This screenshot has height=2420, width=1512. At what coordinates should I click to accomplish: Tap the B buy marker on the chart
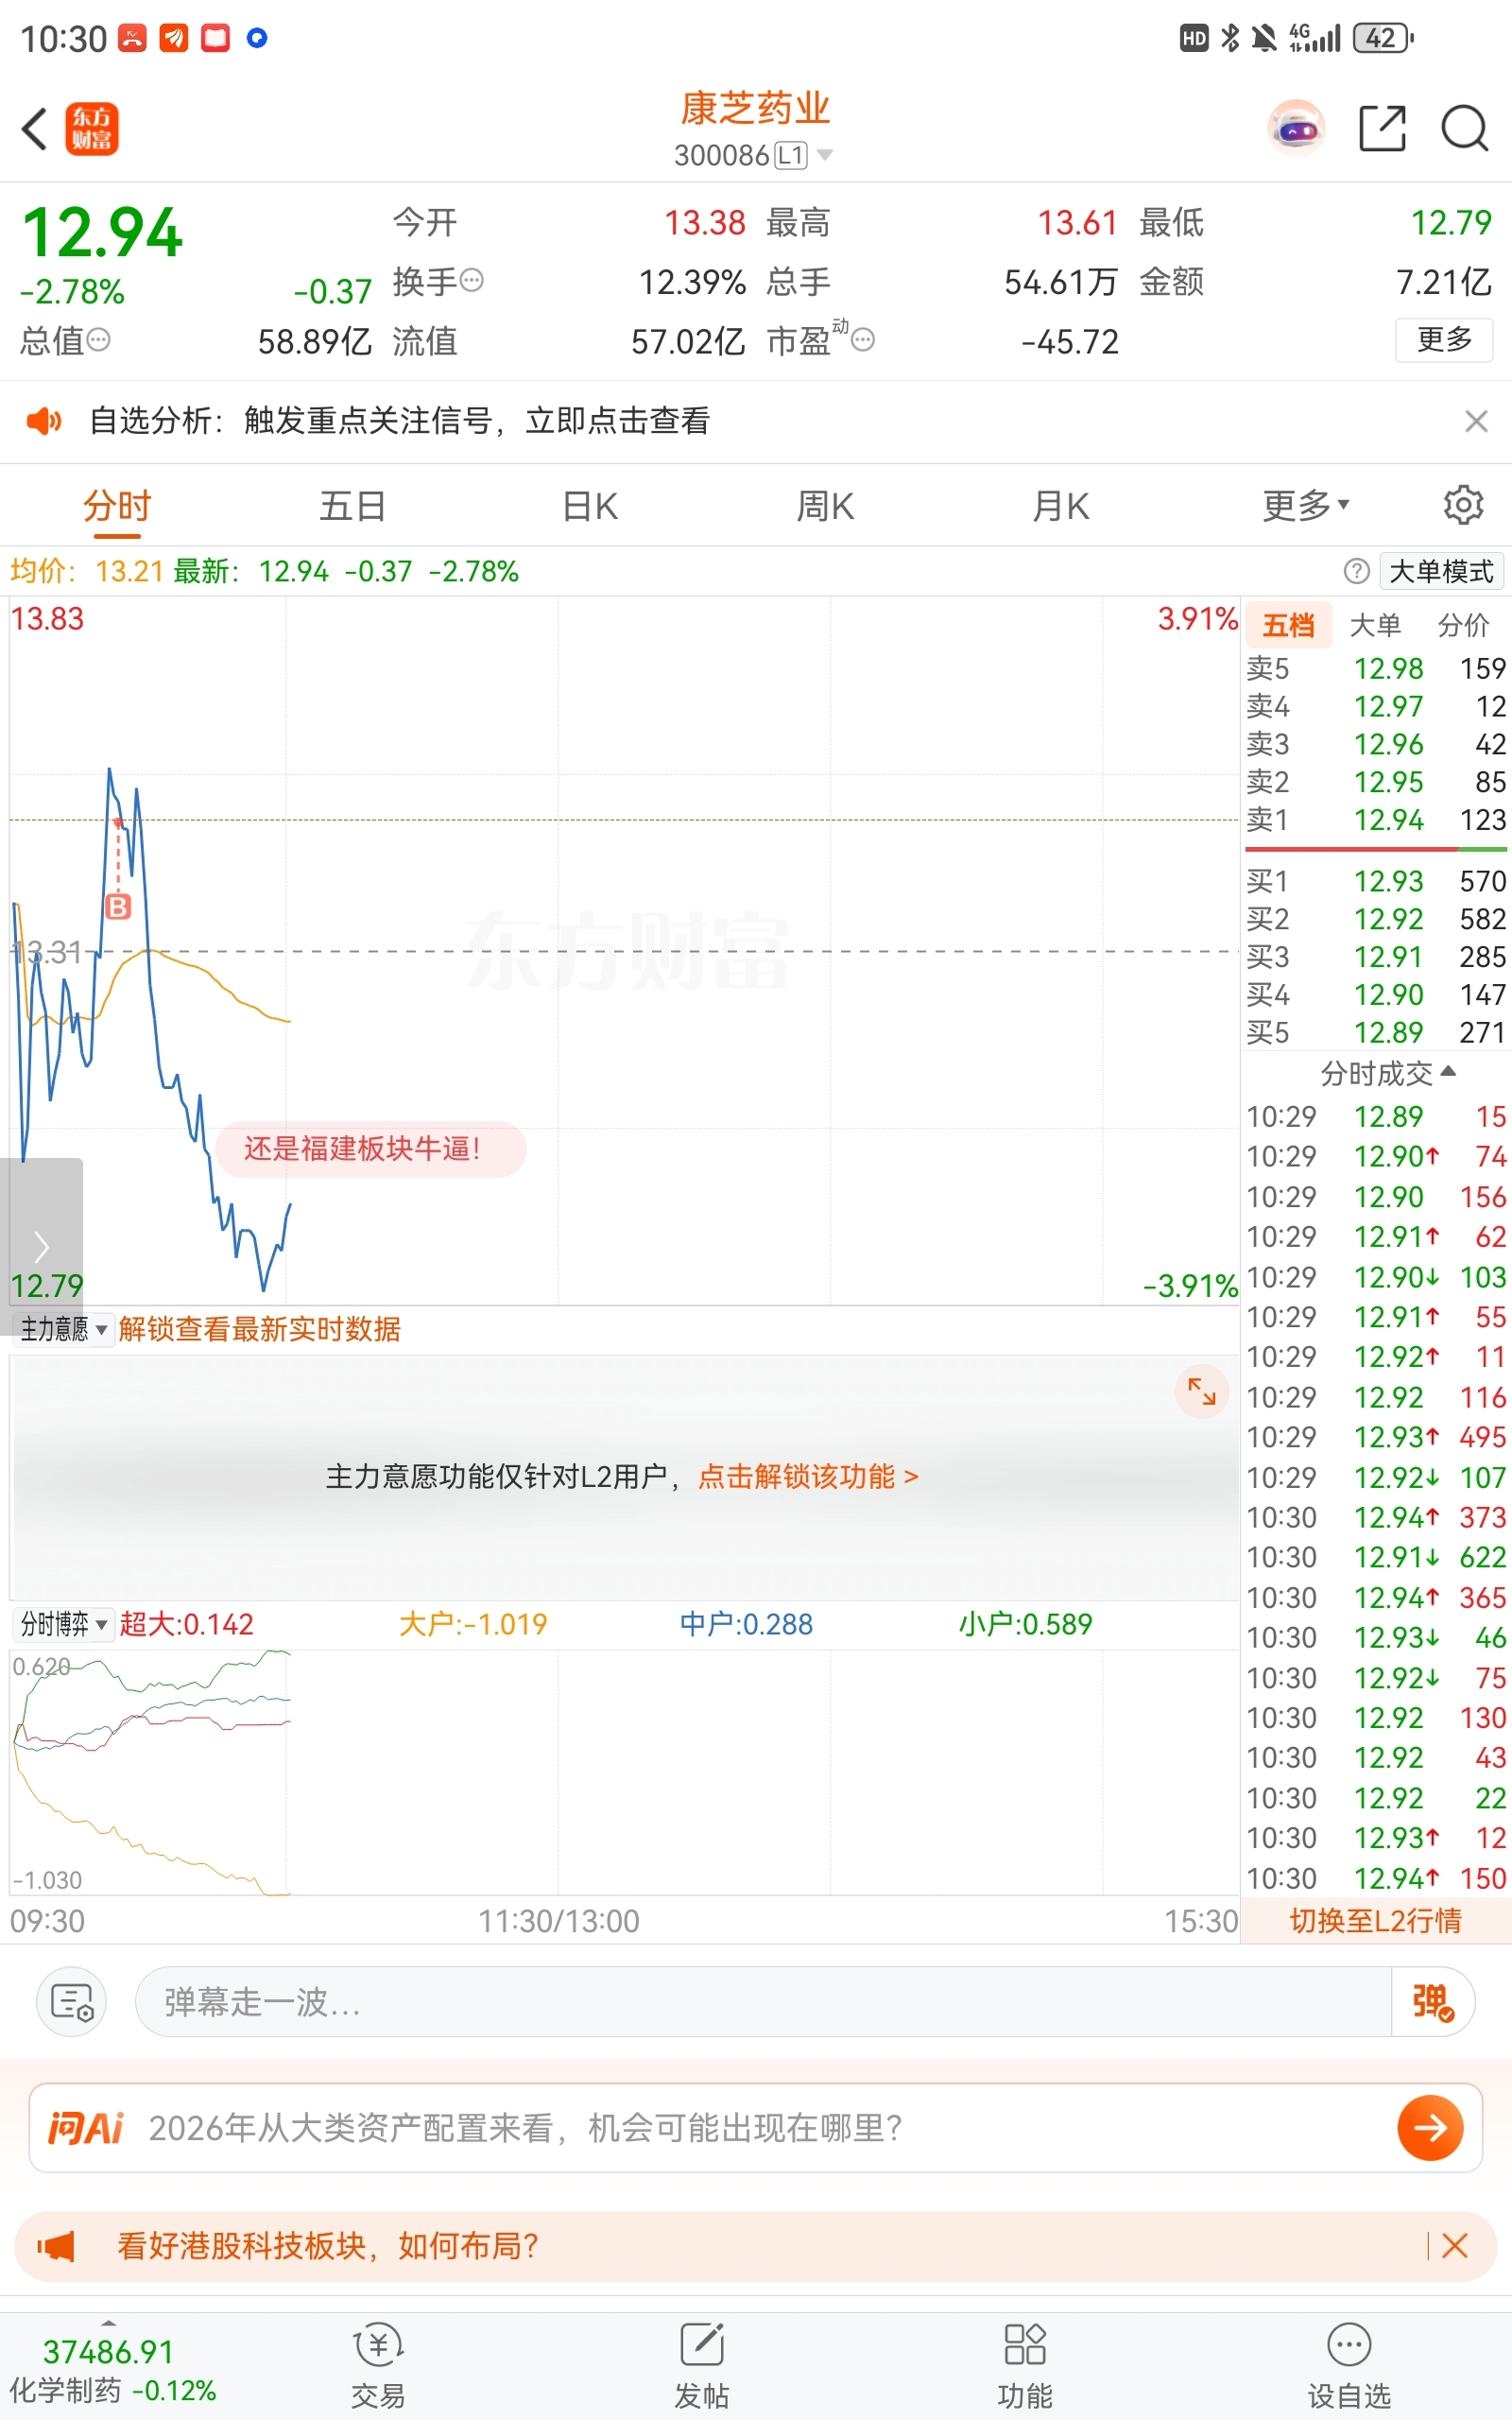pyautogui.click(x=118, y=907)
